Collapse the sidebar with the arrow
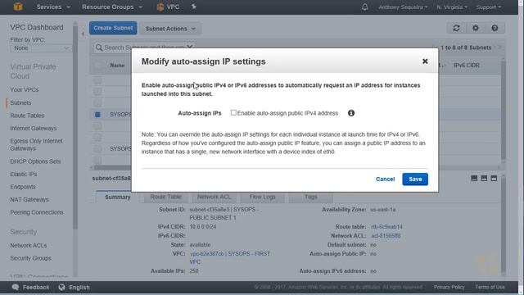The height and width of the screenshot is (295, 524). pos(83,34)
